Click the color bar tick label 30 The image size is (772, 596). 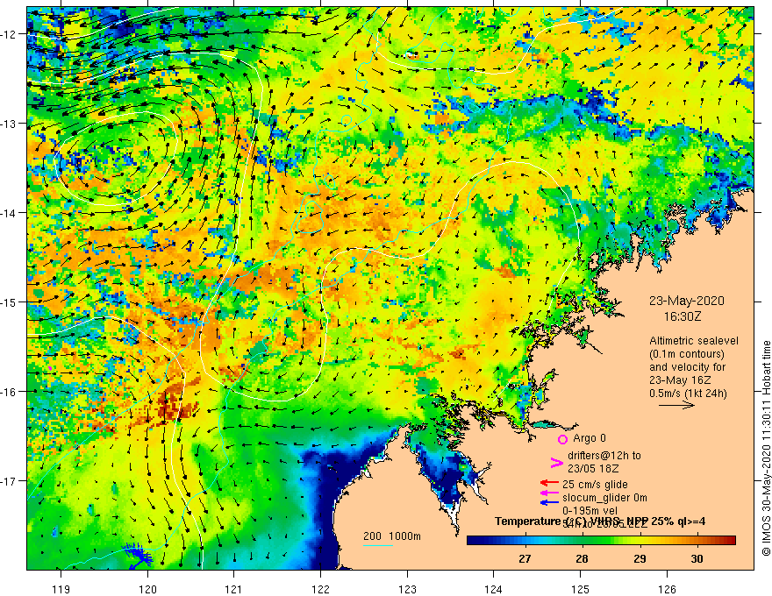click(x=697, y=558)
